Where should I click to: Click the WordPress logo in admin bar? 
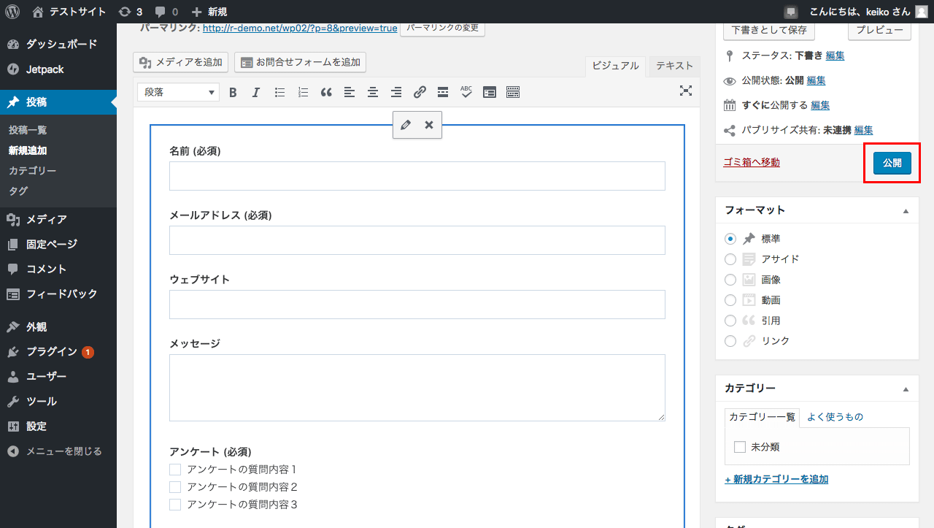pos(12,12)
